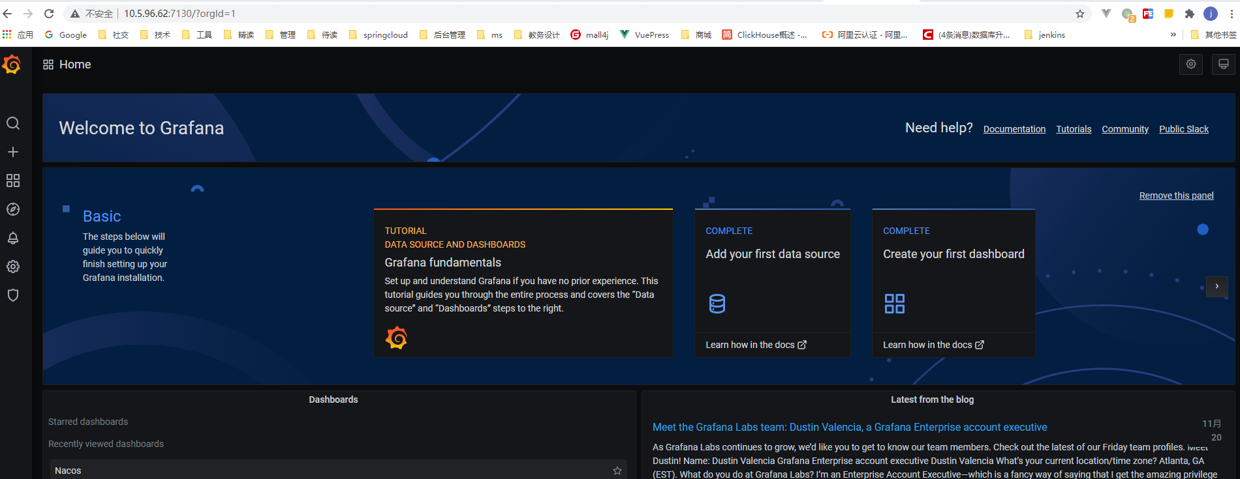Star the Nacos dashboard
This screenshot has width=1240, height=479.
click(x=617, y=471)
